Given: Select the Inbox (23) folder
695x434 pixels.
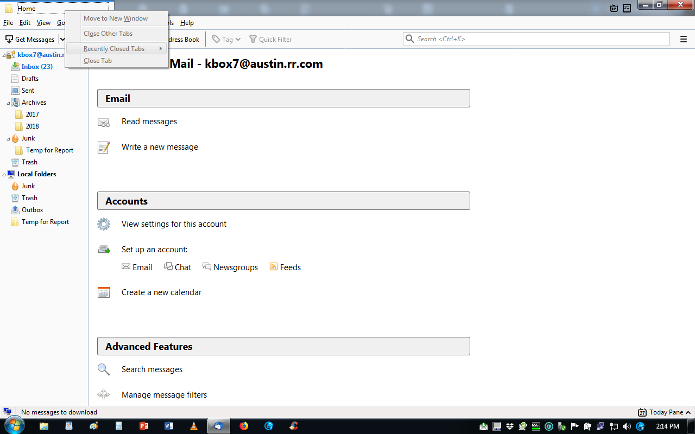Looking at the screenshot, I should (37, 67).
